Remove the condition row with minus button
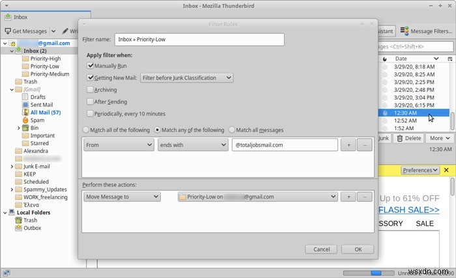Image resolution: width=456 pixels, height=278 pixels. point(365,145)
